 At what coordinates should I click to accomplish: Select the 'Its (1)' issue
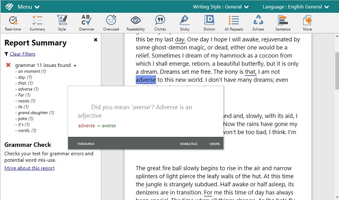click(22, 107)
